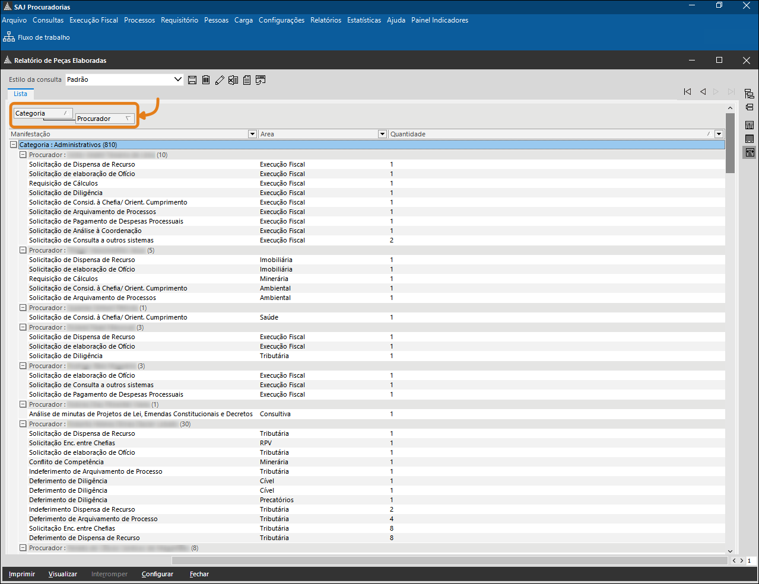Click the export to Excel icon
Viewport: 759px width, 584px height.
(233, 80)
